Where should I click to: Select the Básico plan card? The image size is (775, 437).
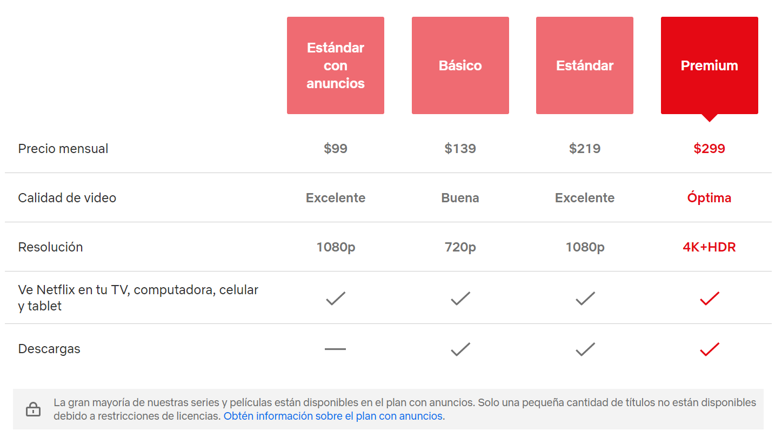tap(460, 65)
